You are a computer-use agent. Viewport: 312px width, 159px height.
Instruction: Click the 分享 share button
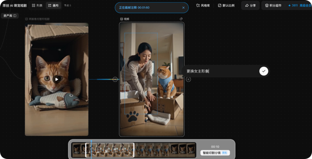pyautogui.click(x=250, y=5)
